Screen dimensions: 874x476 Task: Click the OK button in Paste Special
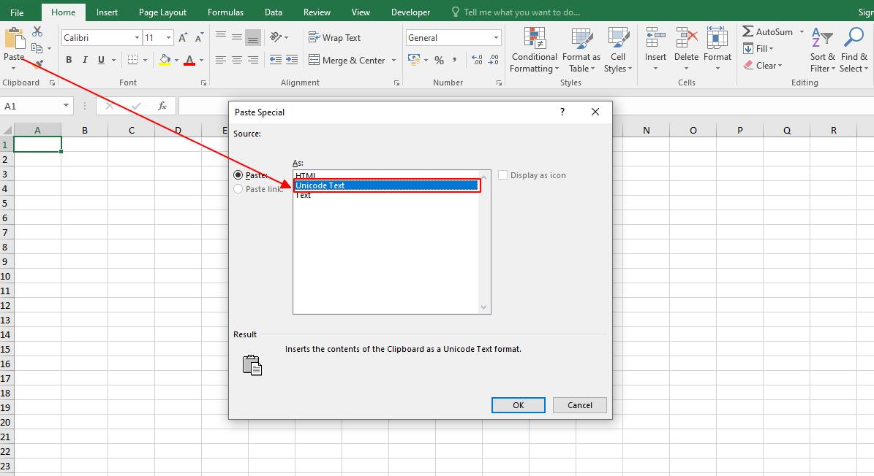pyautogui.click(x=518, y=404)
